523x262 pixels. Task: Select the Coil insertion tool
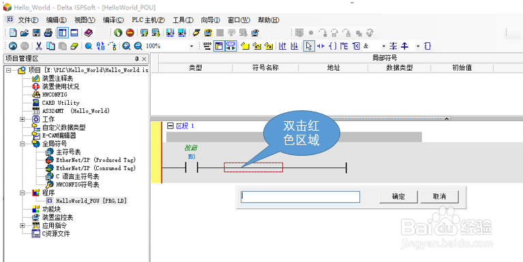coord(333,46)
